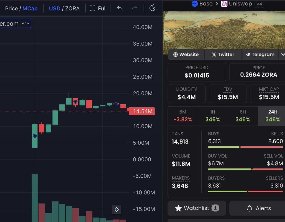Select the 6H timeframe tab
The width and height of the screenshot is (285, 222).
243,116
